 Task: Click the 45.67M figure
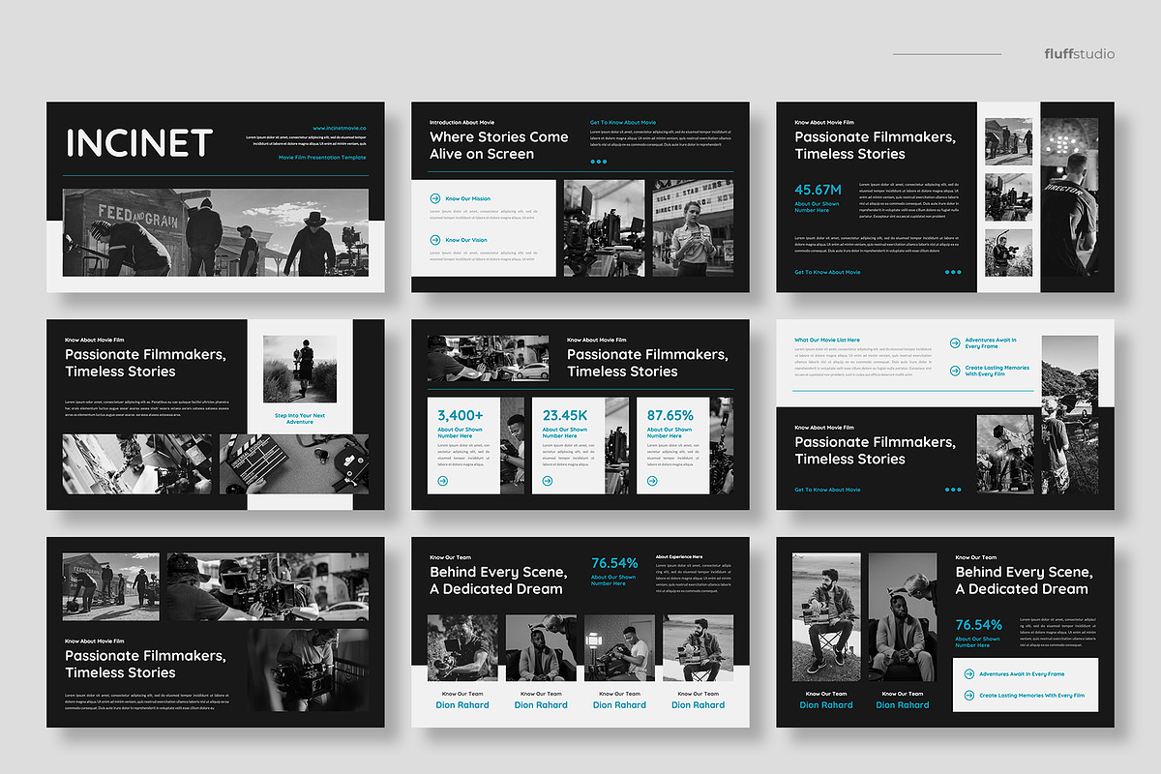tap(819, 190)
